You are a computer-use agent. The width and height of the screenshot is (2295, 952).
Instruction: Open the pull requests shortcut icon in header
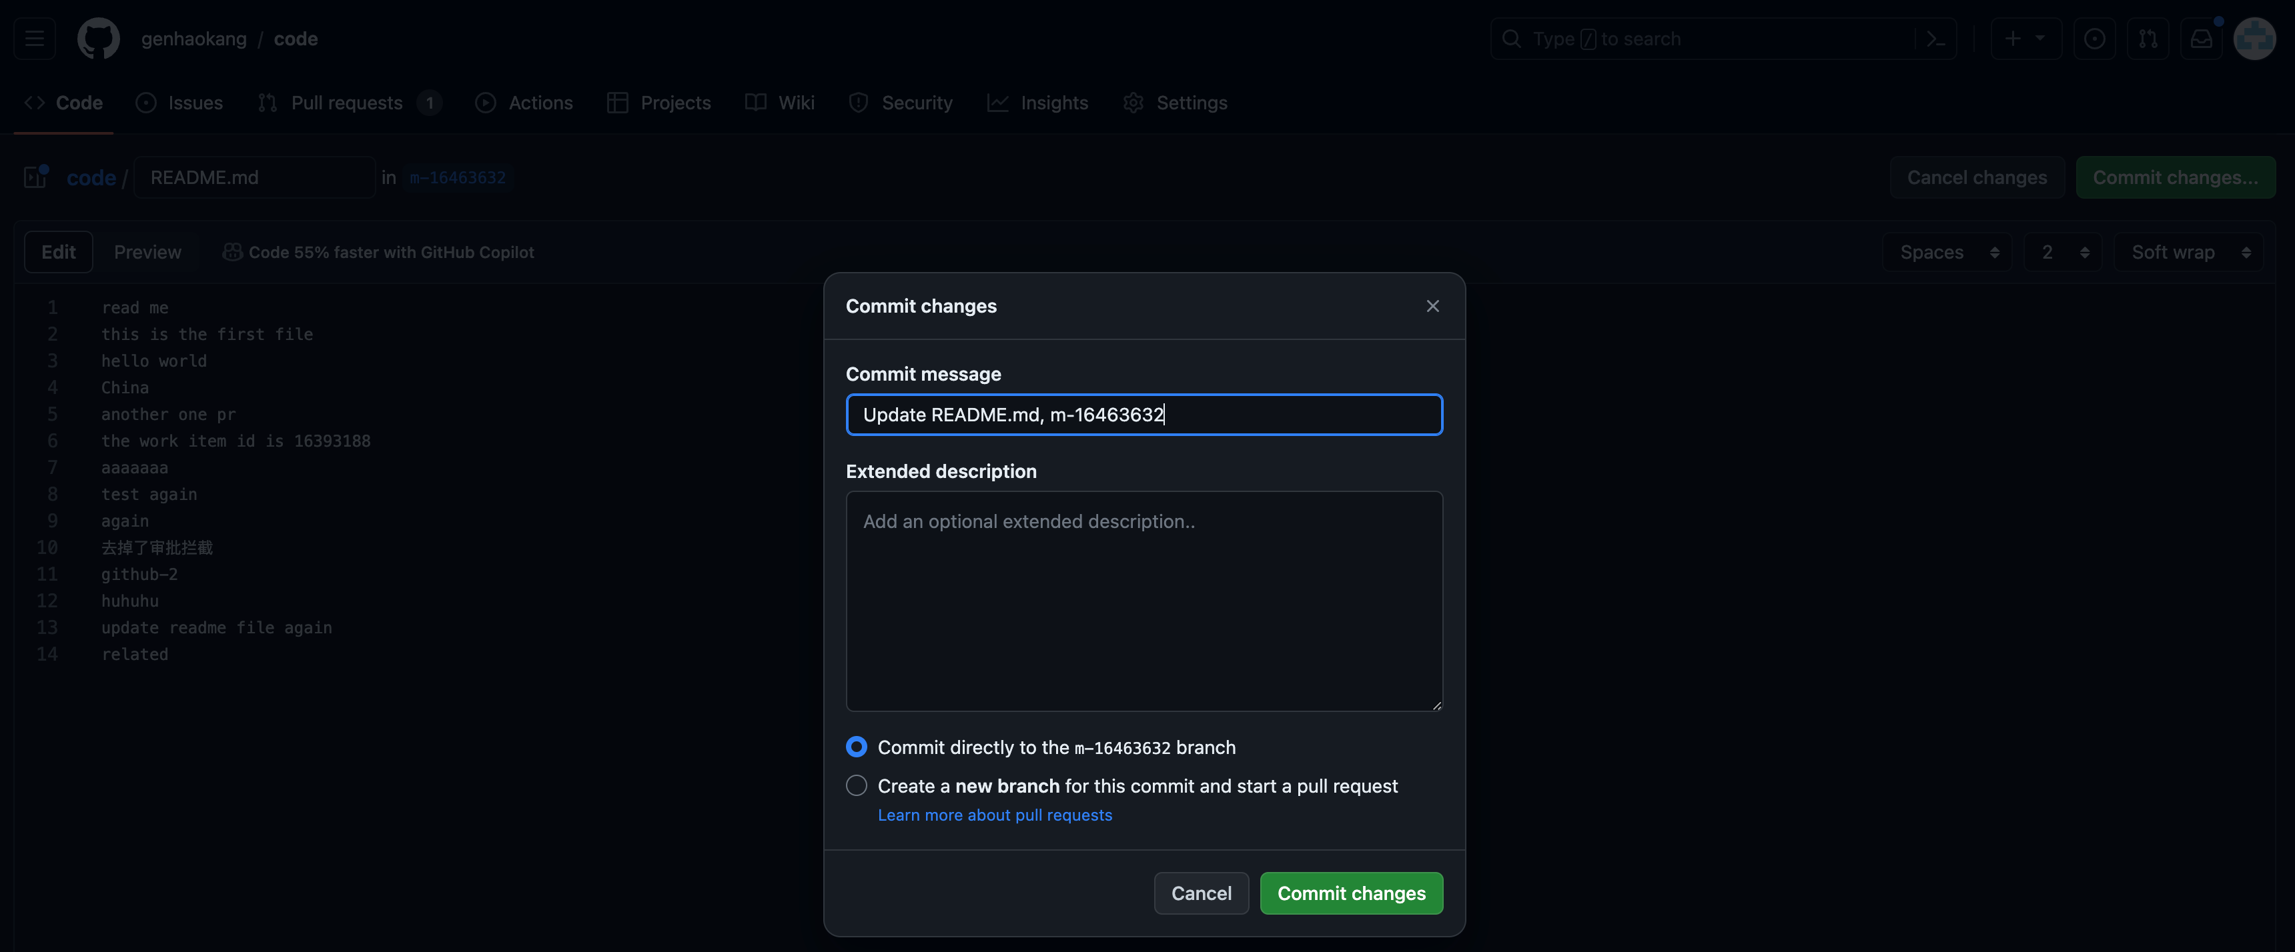click(x=2148, y=38)
